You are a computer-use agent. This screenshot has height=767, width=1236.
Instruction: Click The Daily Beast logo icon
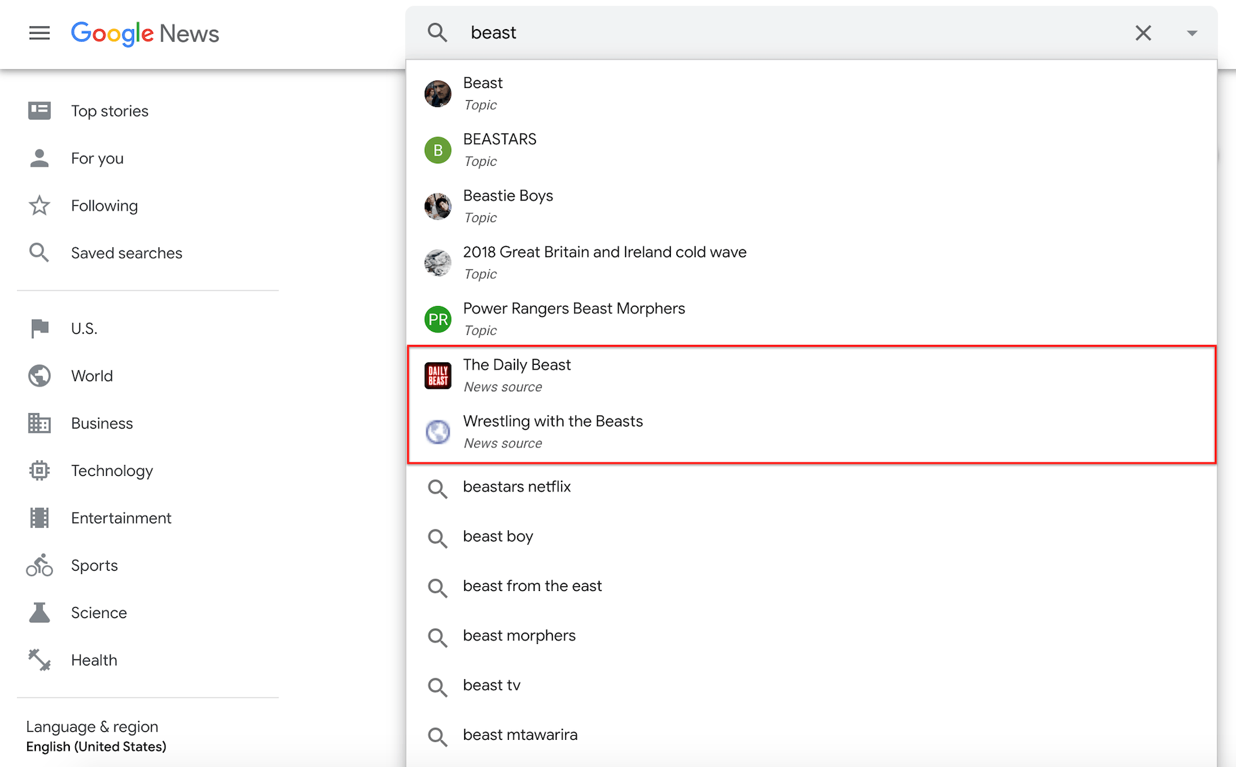pyautogui.click(x=438, y=375)
